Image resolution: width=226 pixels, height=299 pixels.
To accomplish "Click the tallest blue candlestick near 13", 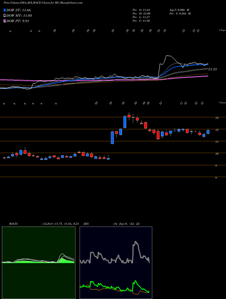I will (x=125, y=122).
